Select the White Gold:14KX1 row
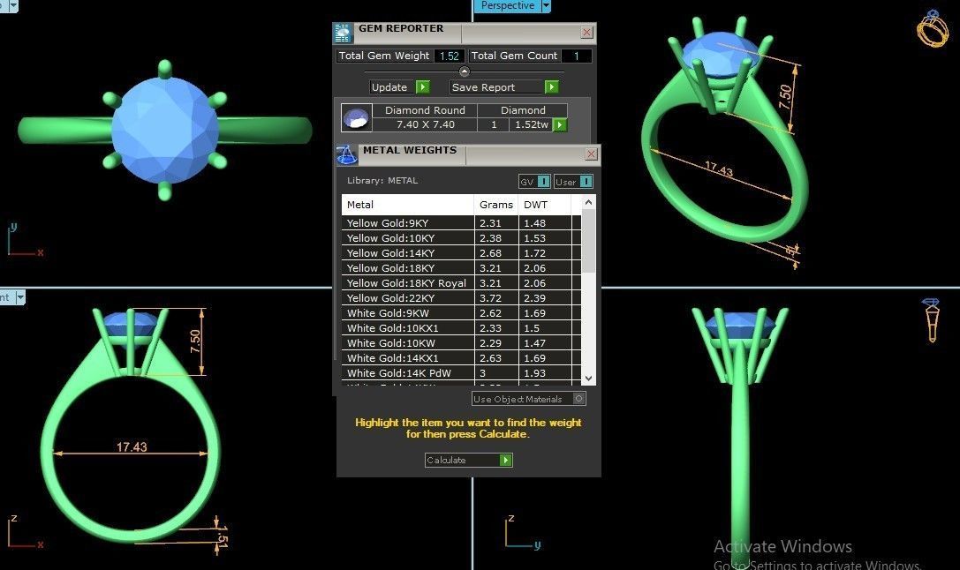The height and width of the screenshot is (570, 960). (461, 357)
